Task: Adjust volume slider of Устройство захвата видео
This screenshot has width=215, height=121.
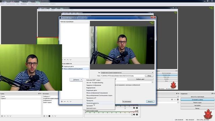Action: [132, 114]
